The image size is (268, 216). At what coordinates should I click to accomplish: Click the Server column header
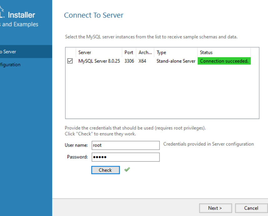click(99, 52)
